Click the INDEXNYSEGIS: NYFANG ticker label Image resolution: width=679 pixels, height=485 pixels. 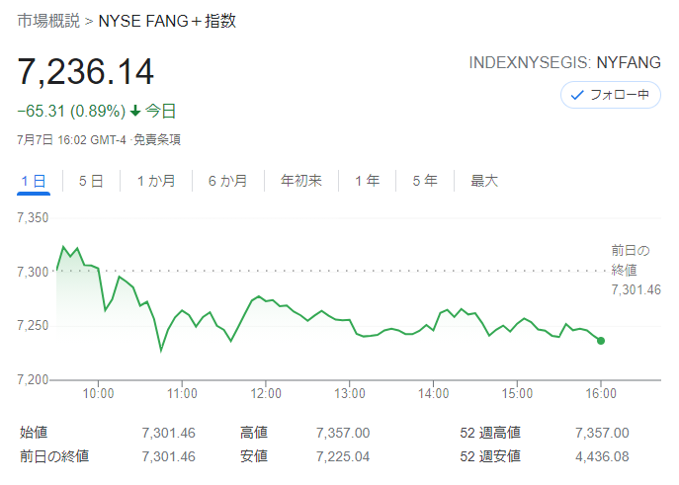click(564, 63)
